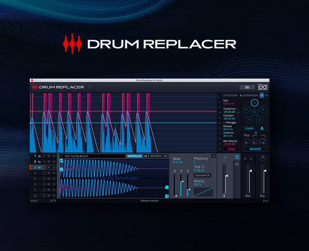
Task: Click the eye icon beside NORMALIZE
Action: click(x=145, y=156)
